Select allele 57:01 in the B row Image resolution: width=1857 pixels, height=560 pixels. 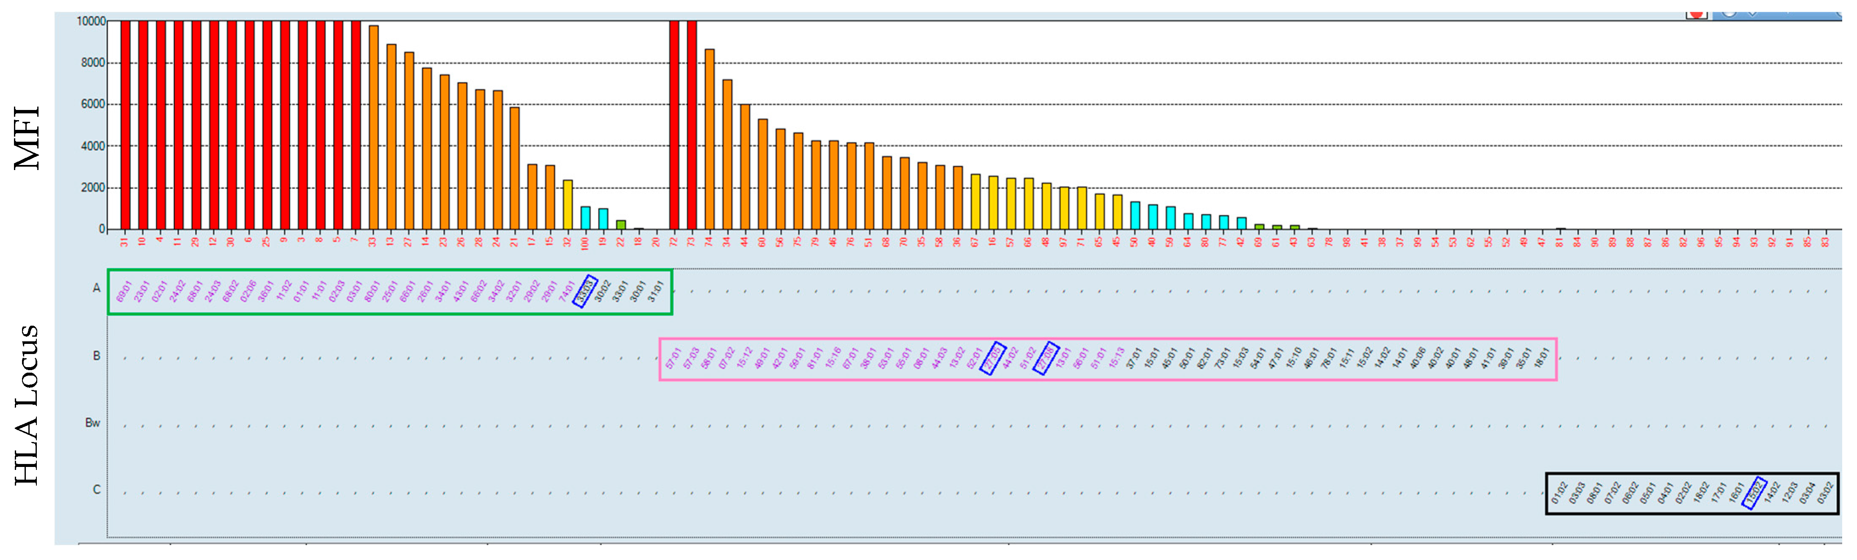click(x=673, y=358)
